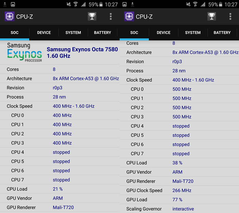Tap the Wi-Fi icon in left status bar
Screen dimensions: 239x213
click(75, 4)
